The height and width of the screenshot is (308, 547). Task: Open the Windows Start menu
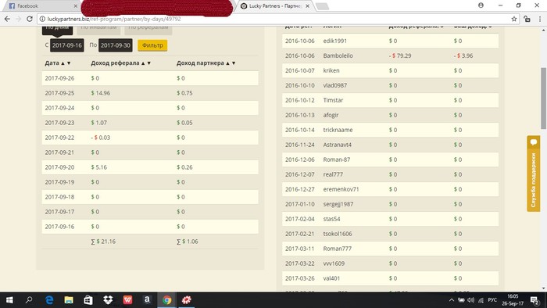pyautogui.click(x=9, y=300)
